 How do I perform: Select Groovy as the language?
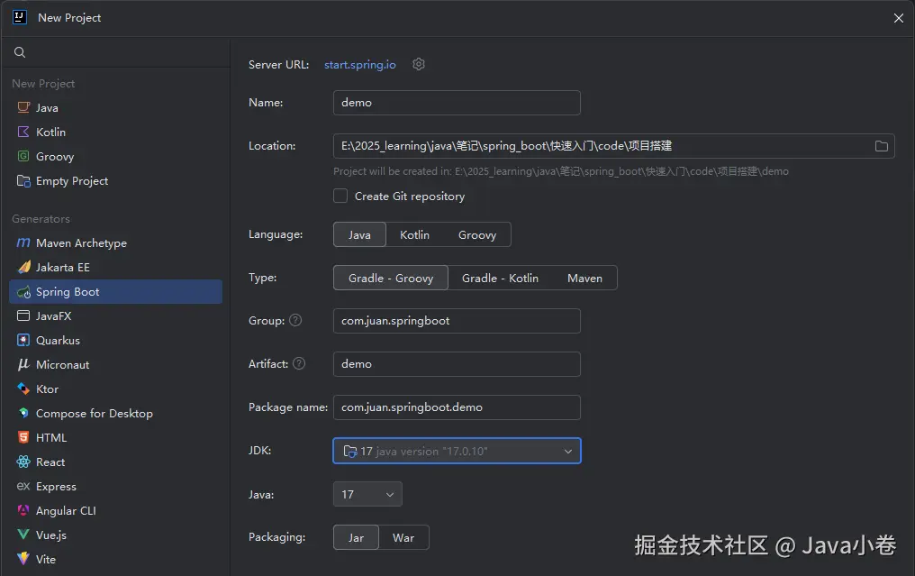(476, 234)
